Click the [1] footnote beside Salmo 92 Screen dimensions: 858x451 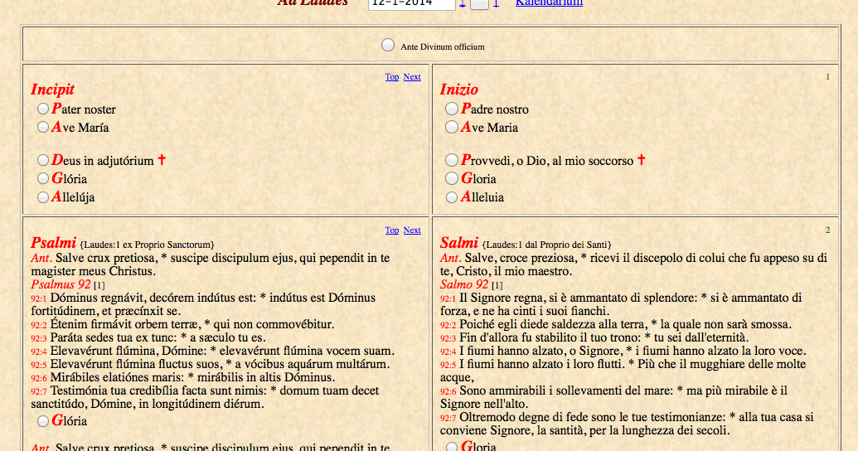click(x=497, y=285)
